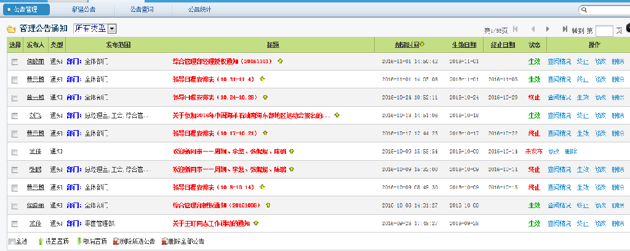Go to the next page arrow

pyautogui.click(x=549, y=29)
